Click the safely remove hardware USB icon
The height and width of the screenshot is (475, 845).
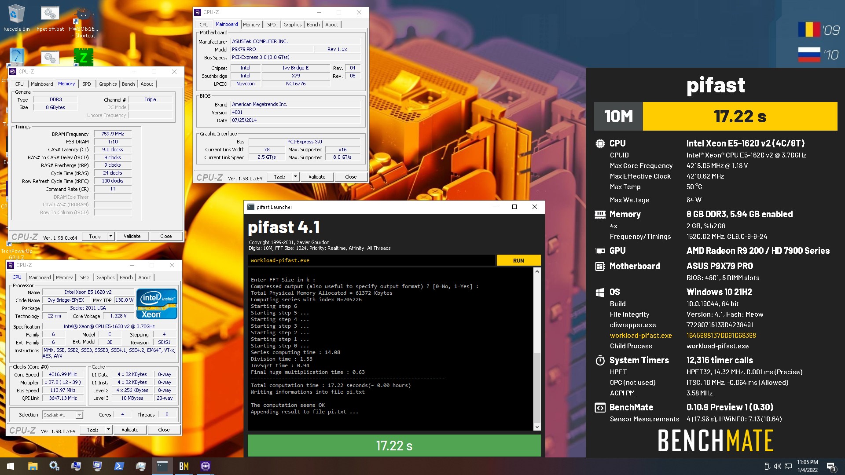(767, 466)
